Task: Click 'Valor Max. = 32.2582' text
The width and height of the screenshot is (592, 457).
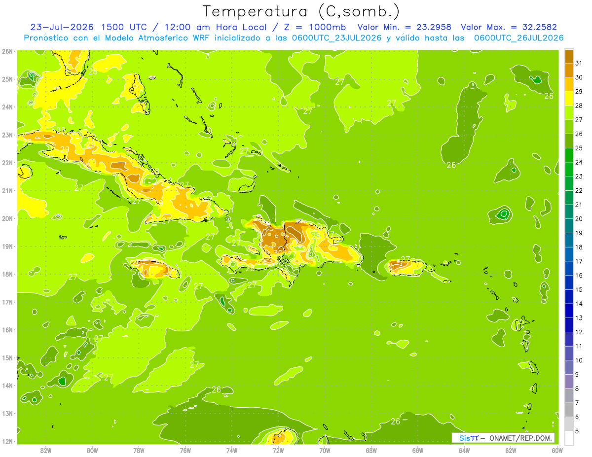Action: click(509, 27)
